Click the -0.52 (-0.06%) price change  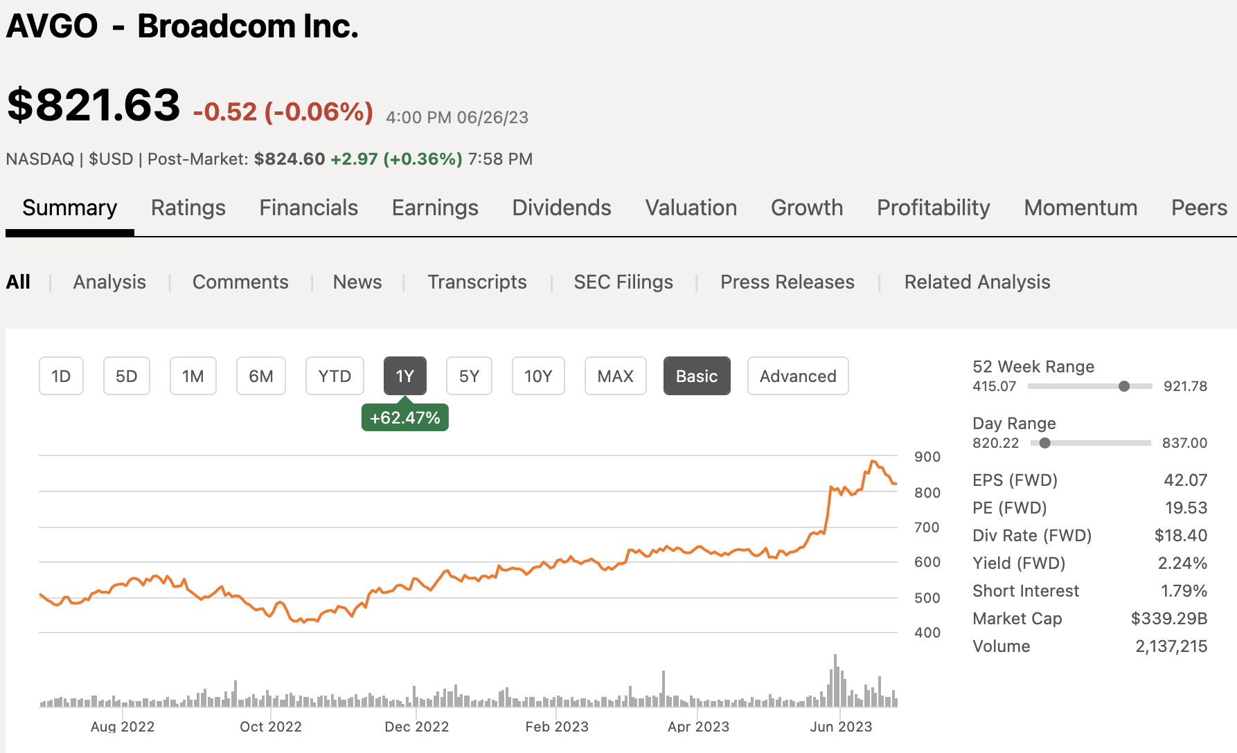tap(283, 111)
